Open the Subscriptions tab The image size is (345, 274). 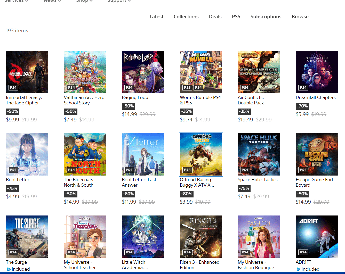tap(266, 17)
